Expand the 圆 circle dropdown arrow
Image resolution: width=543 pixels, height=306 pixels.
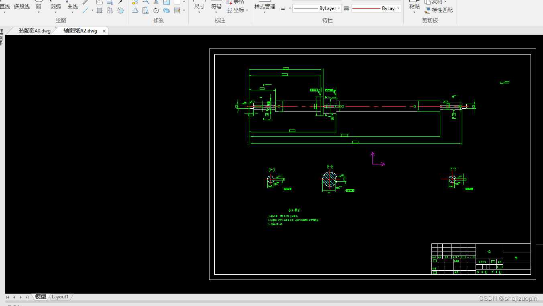click(39, 12)
